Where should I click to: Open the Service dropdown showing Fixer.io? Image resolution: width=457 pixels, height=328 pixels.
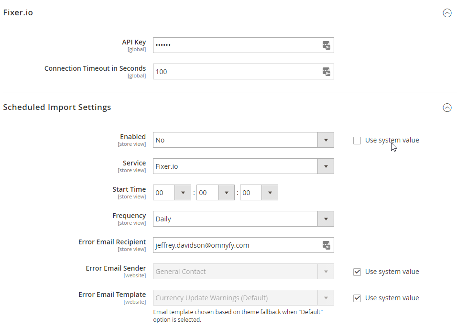pos(243,166)
